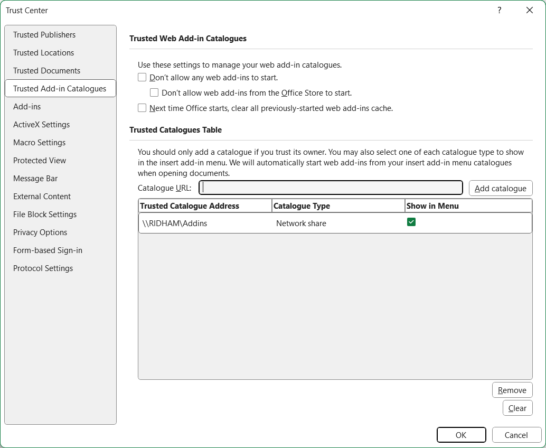Check 'Next time Office starts, clear cache' option

click(142, 108)
